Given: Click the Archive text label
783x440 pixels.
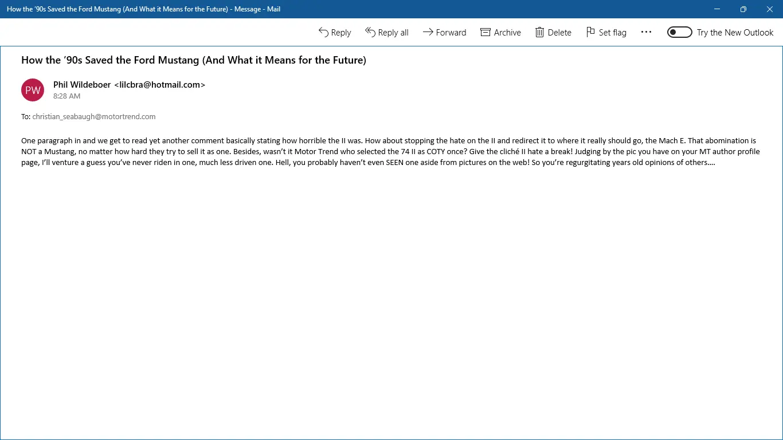Looking at the screenshot, I should [507, 33].
